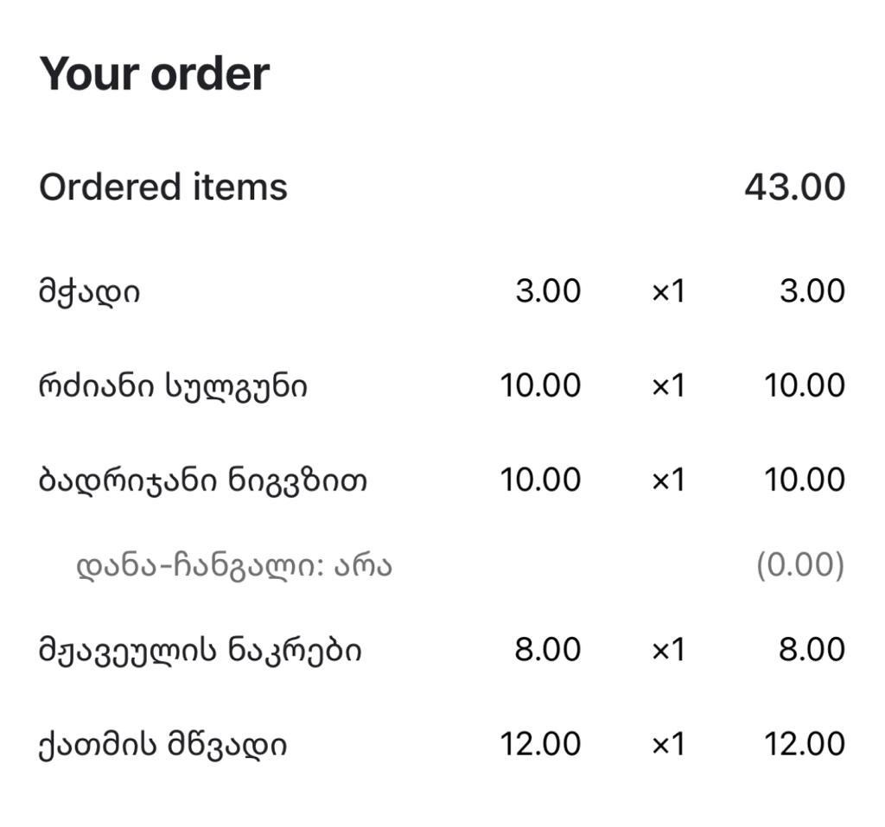Image resolution: width=885 pixels, height=827 pixels.
Task: Click the 12.00 total of ქათმის მწვადი
Action: tap(805, 743)
